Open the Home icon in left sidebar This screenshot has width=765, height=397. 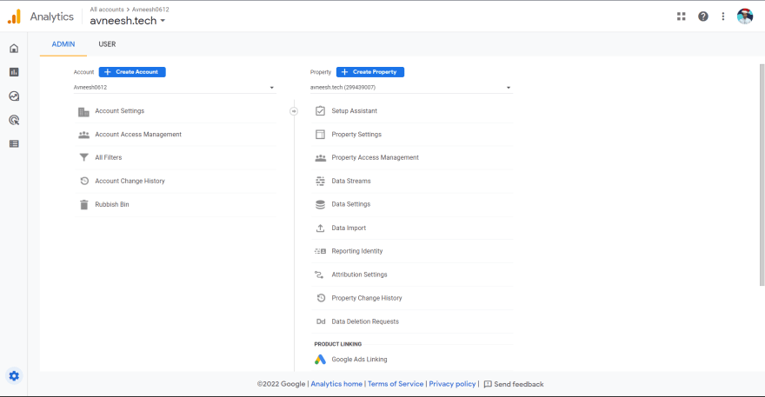14,49
